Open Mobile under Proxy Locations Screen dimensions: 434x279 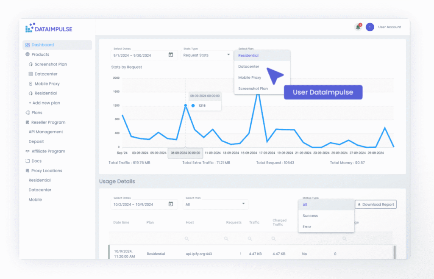point(35,200)
